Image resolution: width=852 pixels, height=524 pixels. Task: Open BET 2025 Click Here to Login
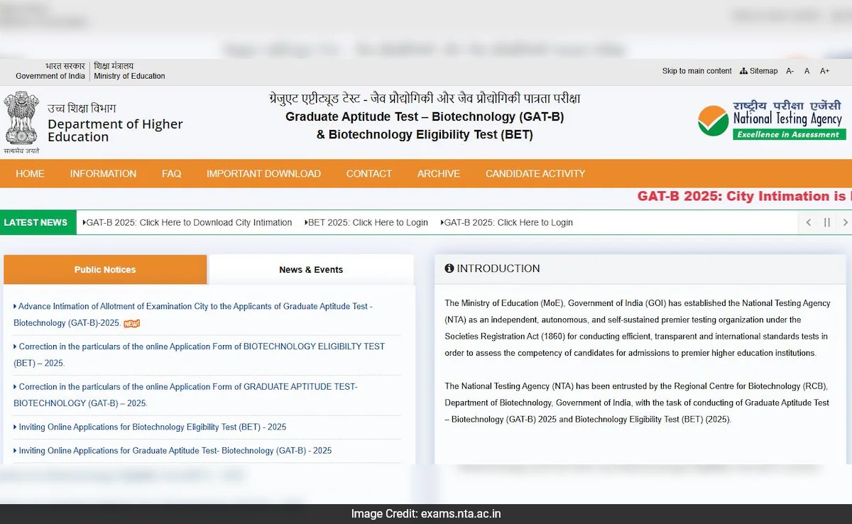tap(367, 222)
